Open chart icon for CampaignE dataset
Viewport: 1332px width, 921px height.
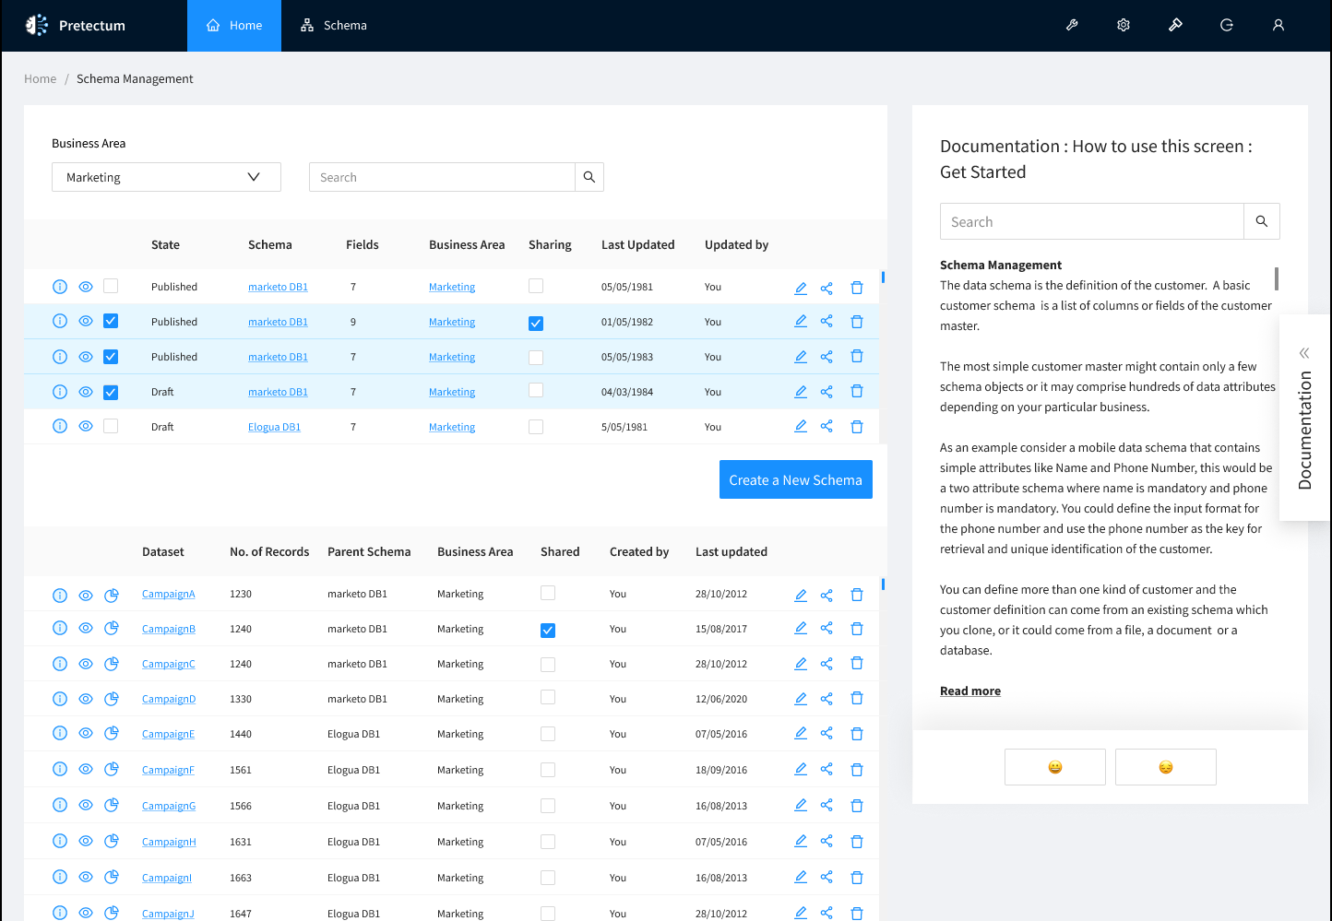coord(112,734)
